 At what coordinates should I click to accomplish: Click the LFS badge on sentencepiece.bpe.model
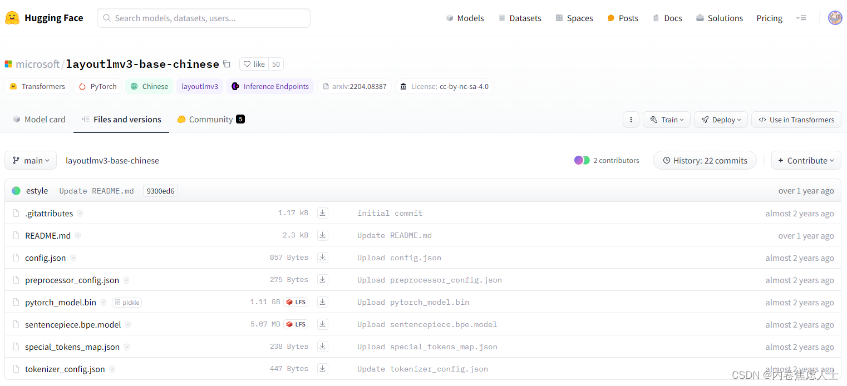296,324
